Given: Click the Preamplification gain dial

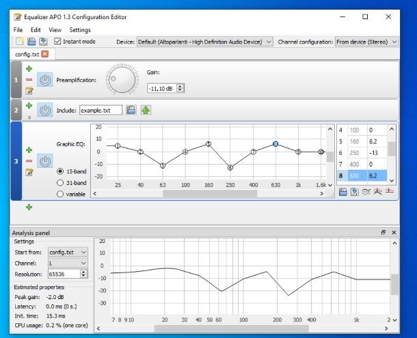Looking at the screenshot, I should (122, 79).
